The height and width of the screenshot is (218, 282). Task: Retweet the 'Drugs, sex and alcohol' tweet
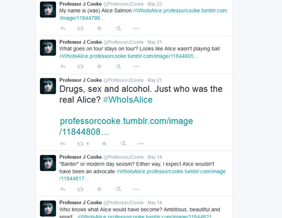(x=80, y=144)
